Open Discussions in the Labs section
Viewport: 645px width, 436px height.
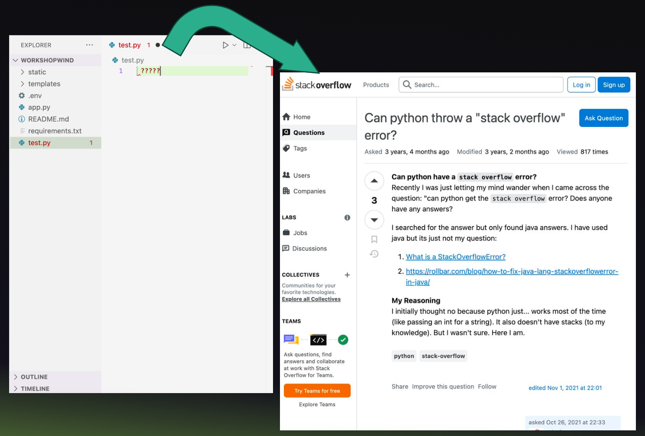click(309, 248)
